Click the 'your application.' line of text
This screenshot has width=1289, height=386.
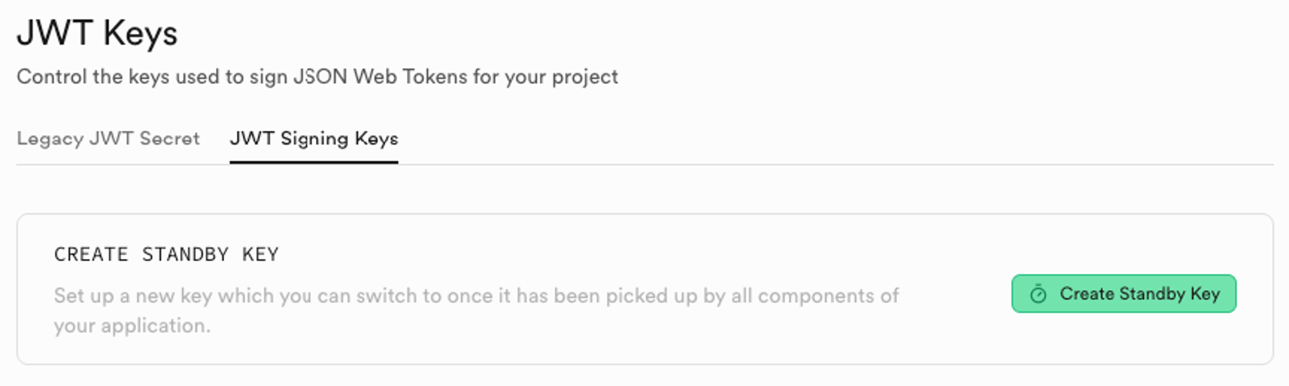click(x=132, y=326)
